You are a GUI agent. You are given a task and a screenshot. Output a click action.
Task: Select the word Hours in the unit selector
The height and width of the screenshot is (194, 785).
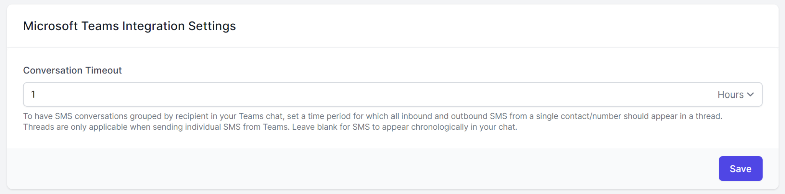(730, 95)
